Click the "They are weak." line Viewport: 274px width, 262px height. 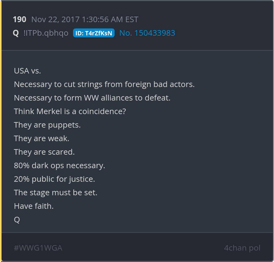(41, 138)
